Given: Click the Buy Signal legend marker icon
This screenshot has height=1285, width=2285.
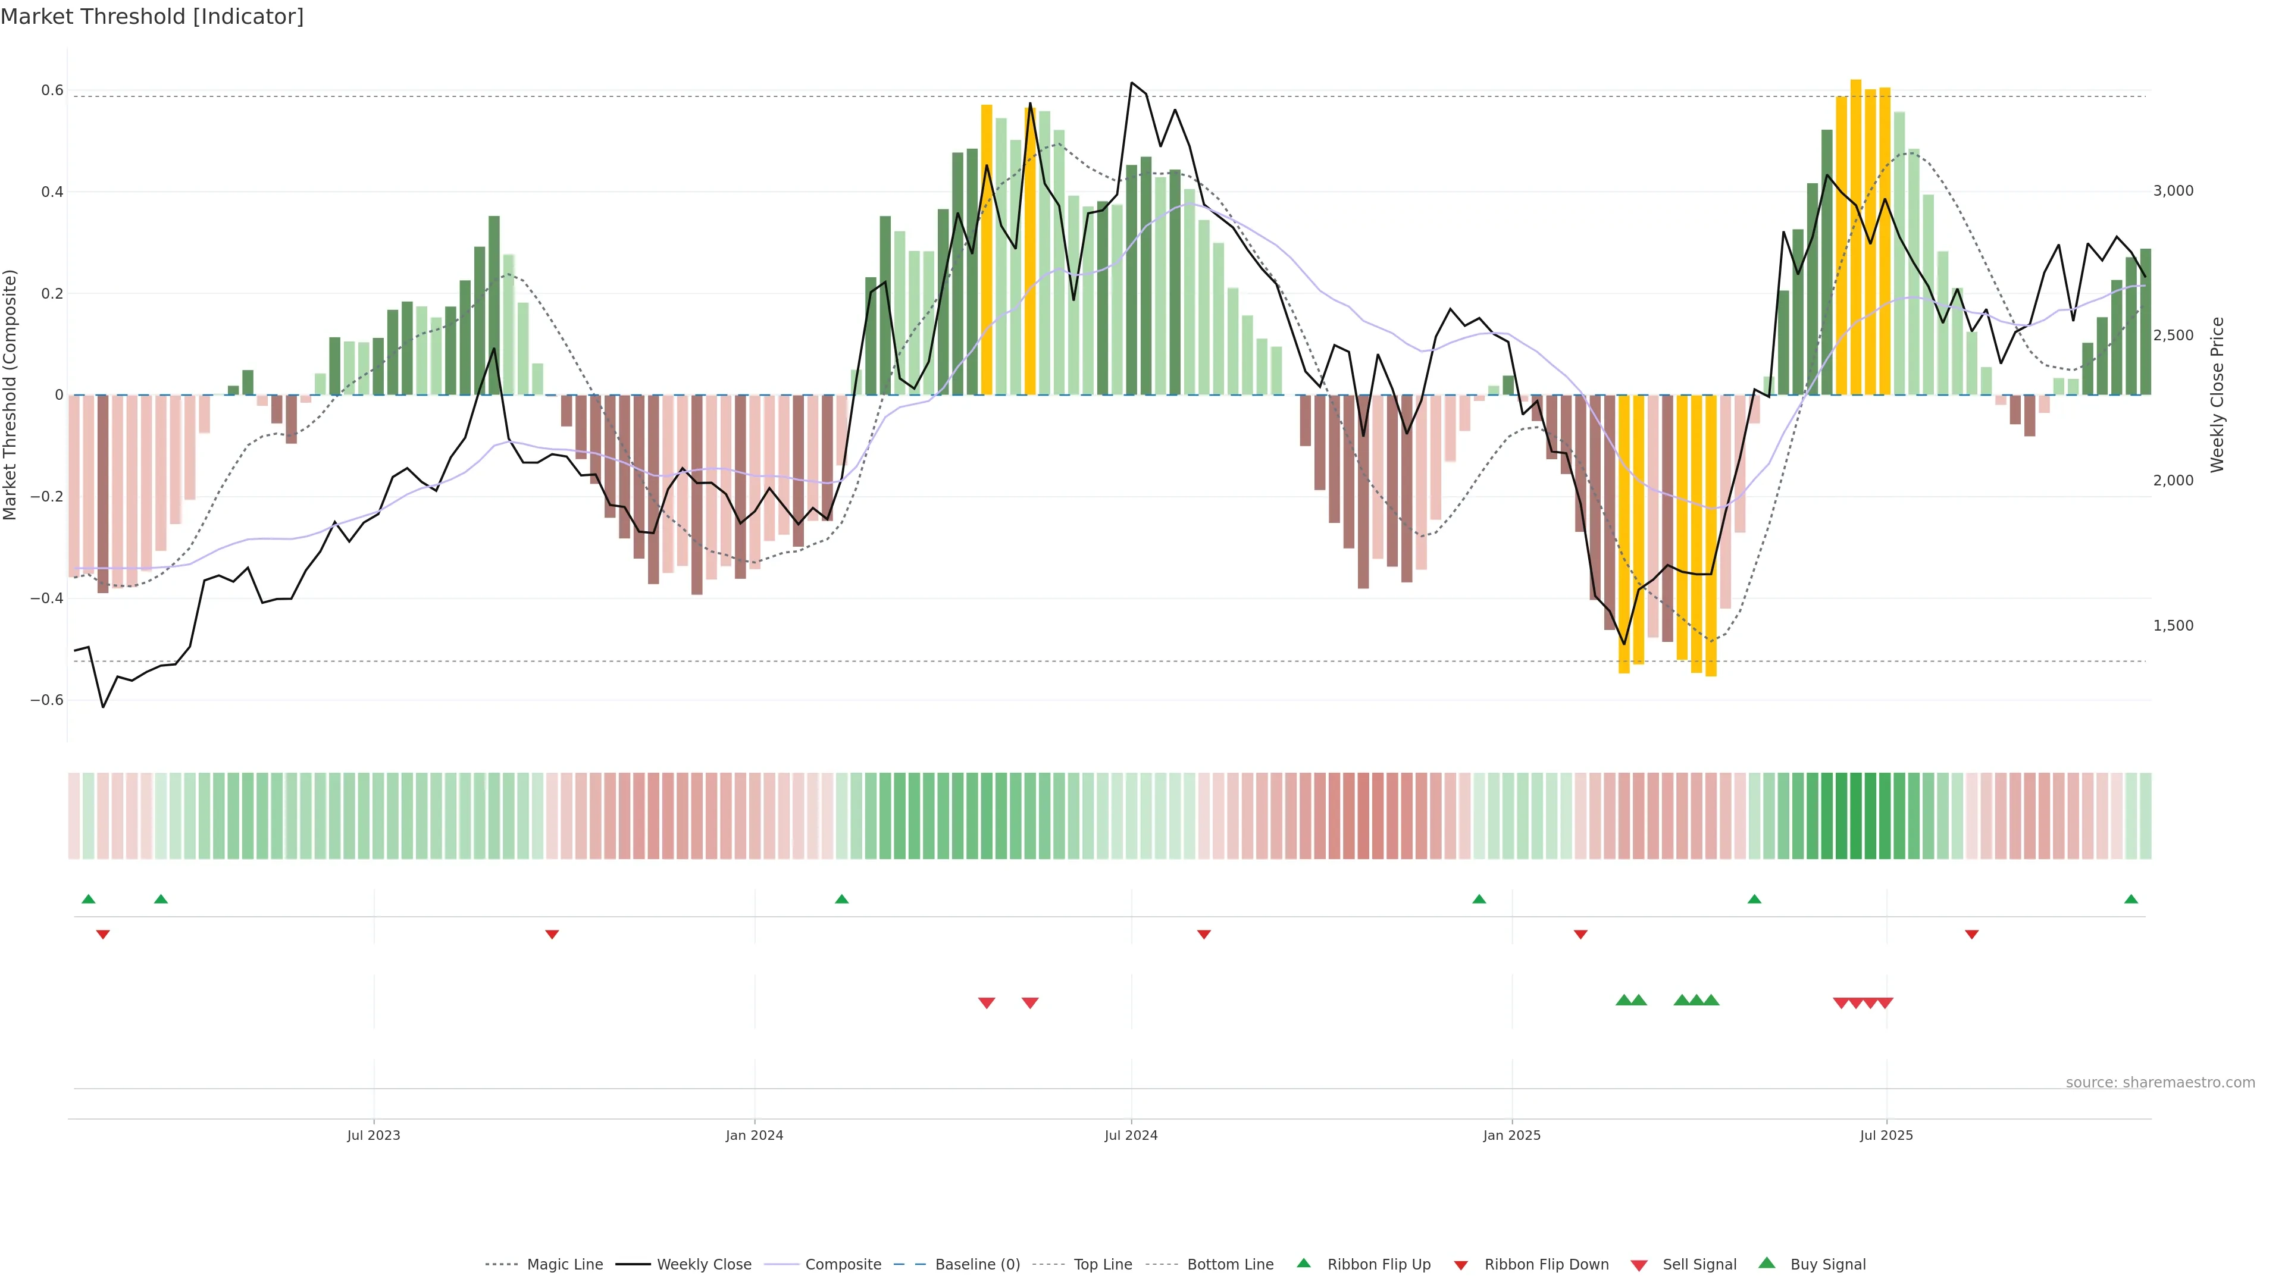Looking at the screenshot, I should pos(1766,1263).
